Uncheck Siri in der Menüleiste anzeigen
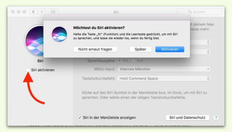 pyautogui.click(x=80, y=117)
